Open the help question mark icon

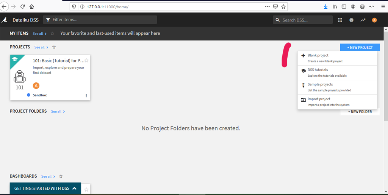[351, 20]
